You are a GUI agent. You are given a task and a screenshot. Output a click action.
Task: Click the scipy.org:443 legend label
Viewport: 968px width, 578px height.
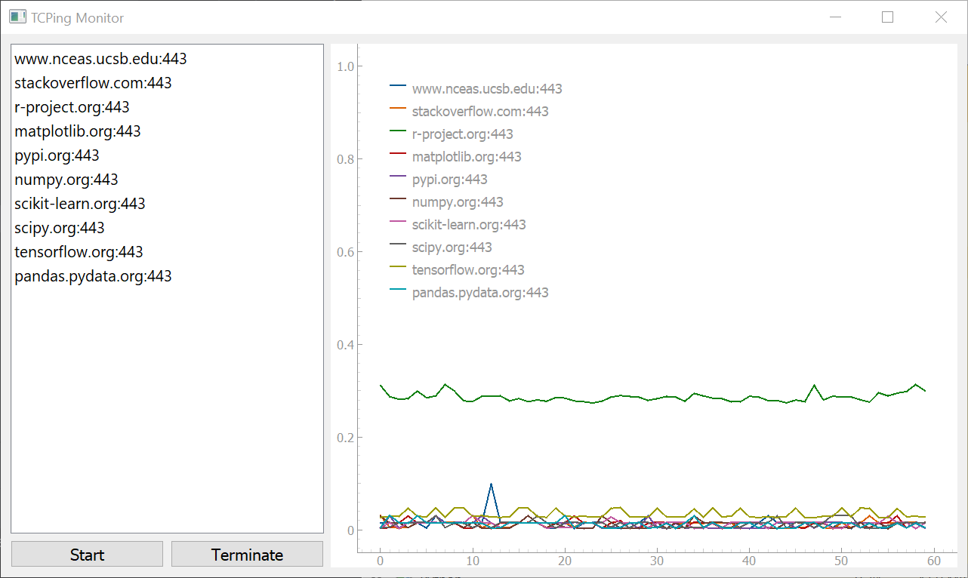pos(452,247)
